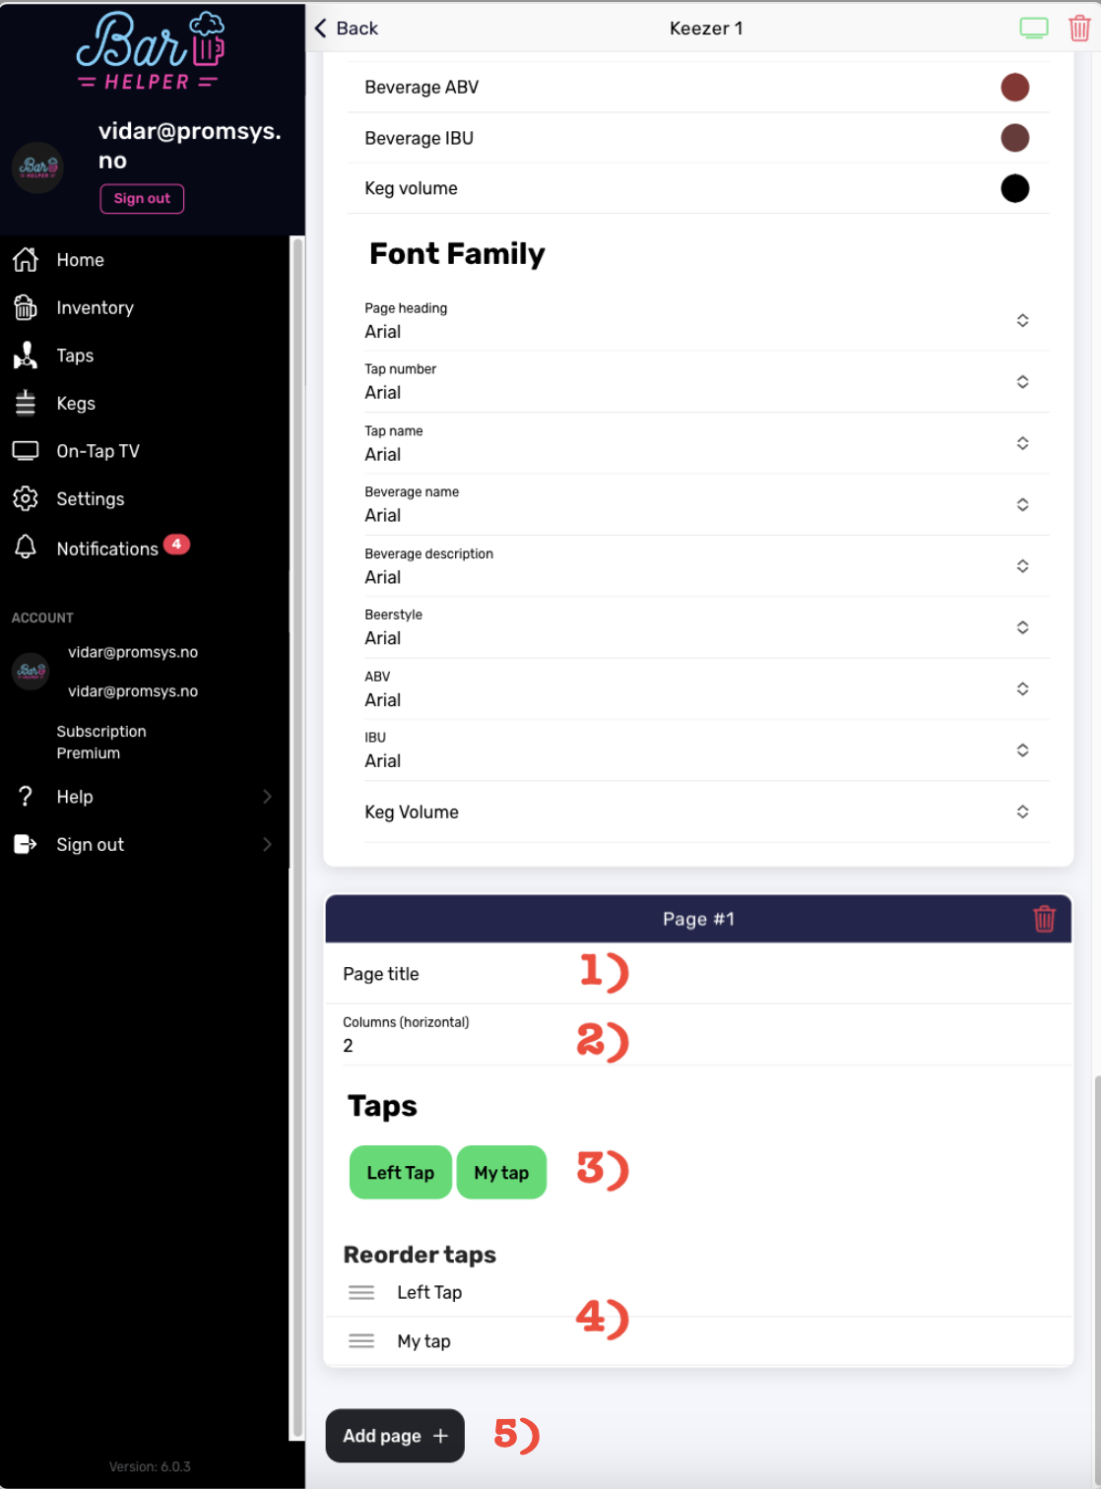The height and width of the screenshot is (1489, 1101).
Task: Open the Page heading font dropdown
Action: tap(1022, 320)
